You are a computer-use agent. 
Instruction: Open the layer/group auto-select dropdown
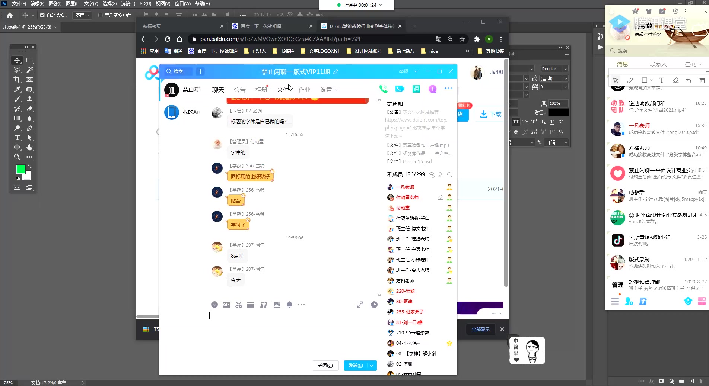coord(83,15)
